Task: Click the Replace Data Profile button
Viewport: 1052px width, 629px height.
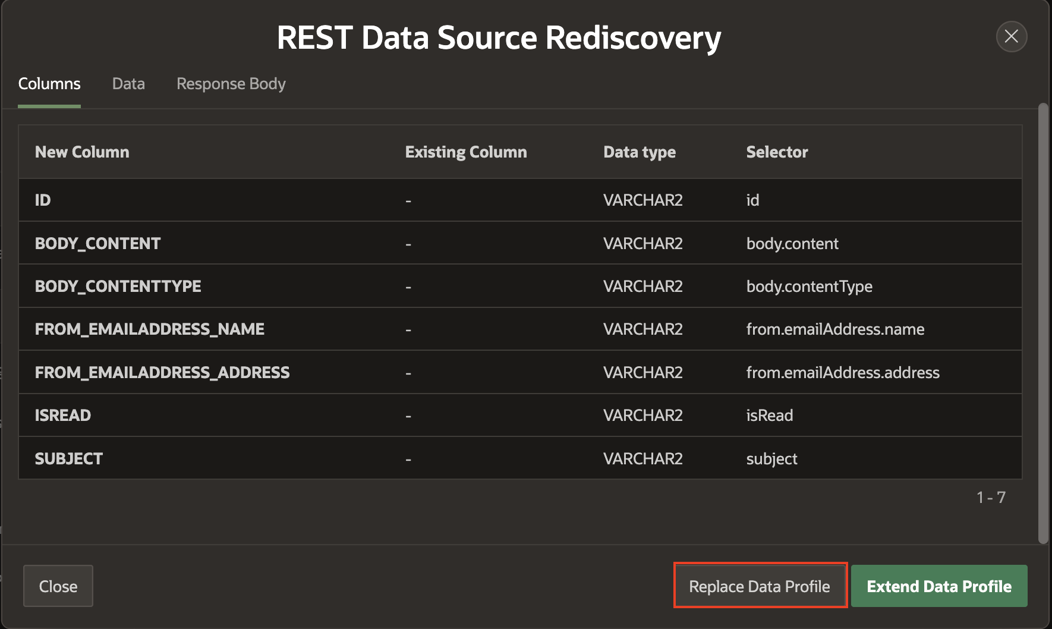Action: point(759,586)
